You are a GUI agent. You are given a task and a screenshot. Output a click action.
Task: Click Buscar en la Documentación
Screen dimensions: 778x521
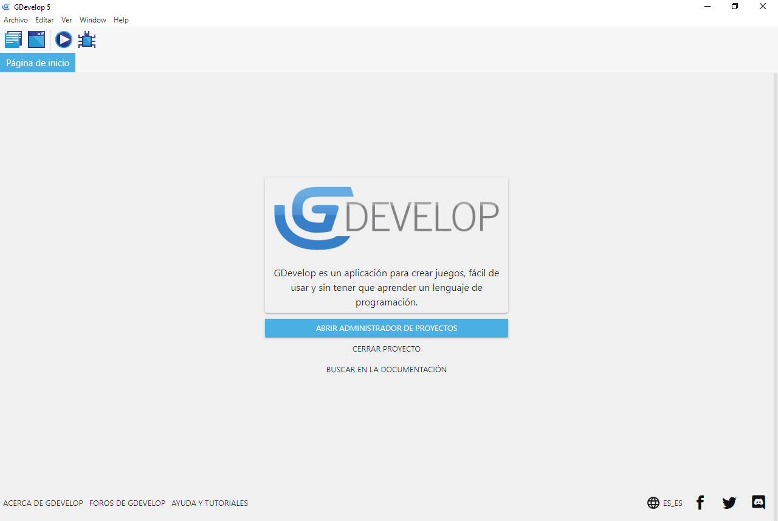click(x=387, y=369)
